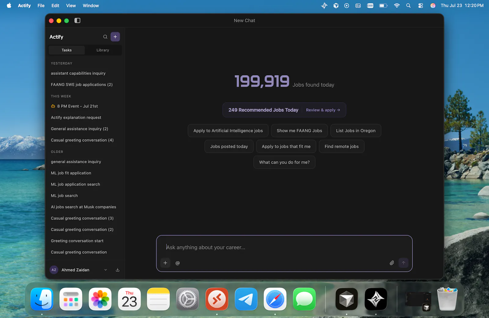Click What can you do for me?
This screenshot has height=318, width=489.
point(285,162)
